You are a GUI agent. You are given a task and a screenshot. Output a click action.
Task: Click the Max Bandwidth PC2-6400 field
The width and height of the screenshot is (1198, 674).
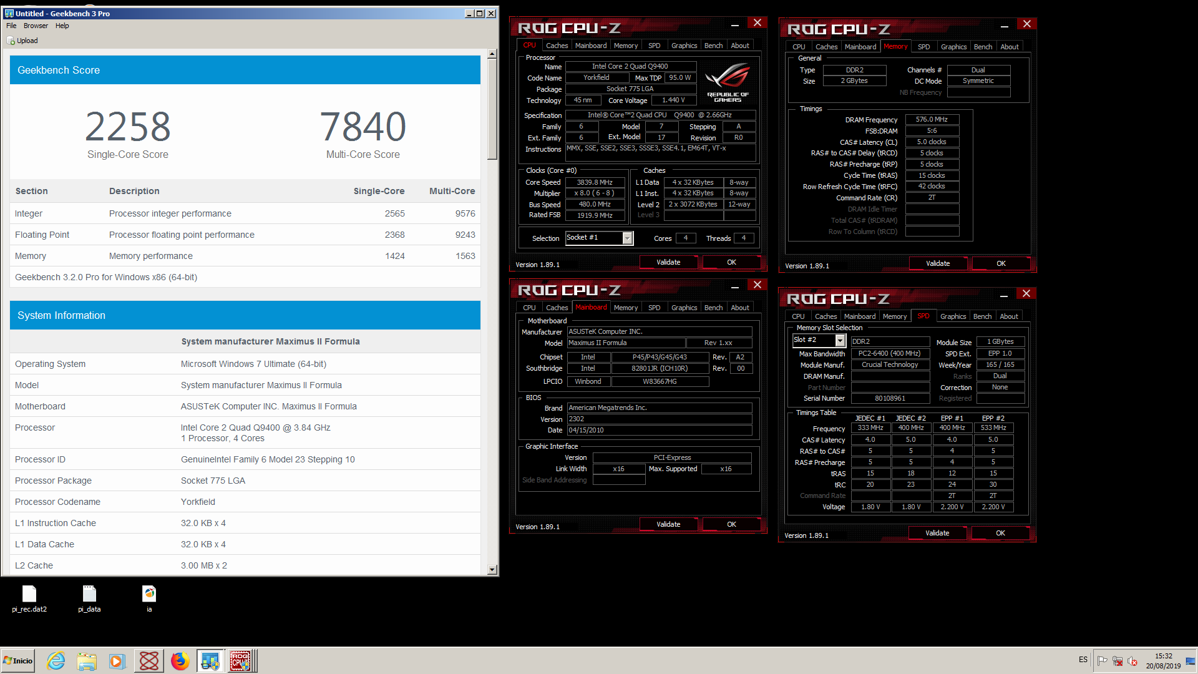(890, 353)
